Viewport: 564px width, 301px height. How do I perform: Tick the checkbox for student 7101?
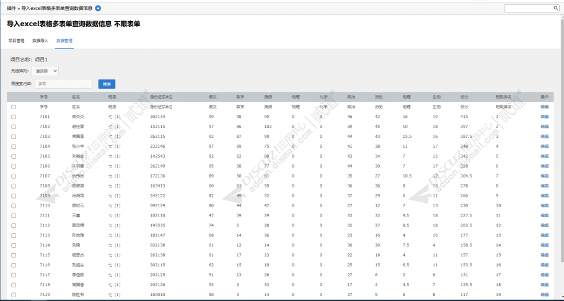(x=14, y=117)
